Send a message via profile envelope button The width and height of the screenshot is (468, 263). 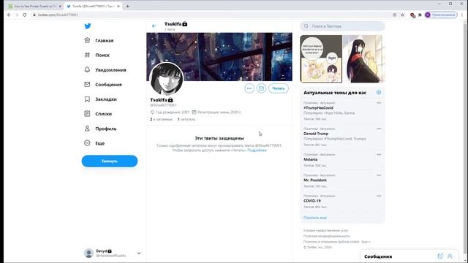261,88
